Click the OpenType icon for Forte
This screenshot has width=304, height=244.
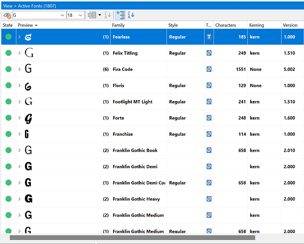[209, 118]
